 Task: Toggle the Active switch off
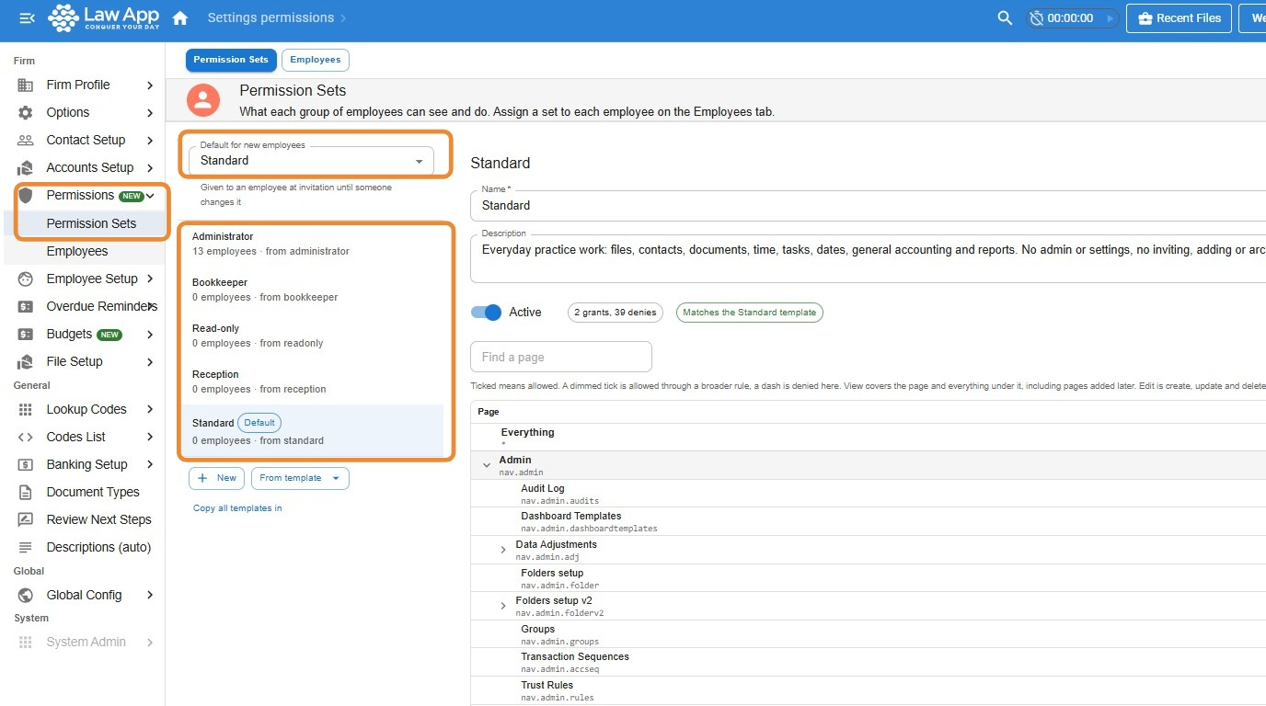click(x=486, y=313)
